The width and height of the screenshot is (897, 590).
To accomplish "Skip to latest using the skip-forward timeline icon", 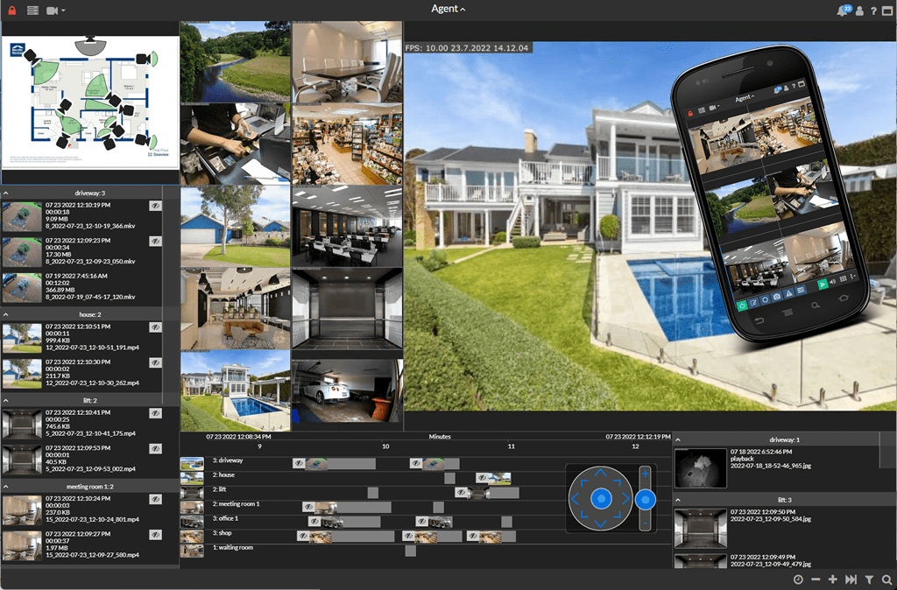I will [851, 579].
